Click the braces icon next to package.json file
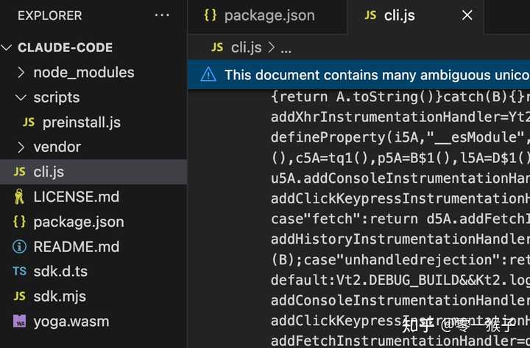Image resolution: width=530 pixels, height=348 pixels. [19, 222]
